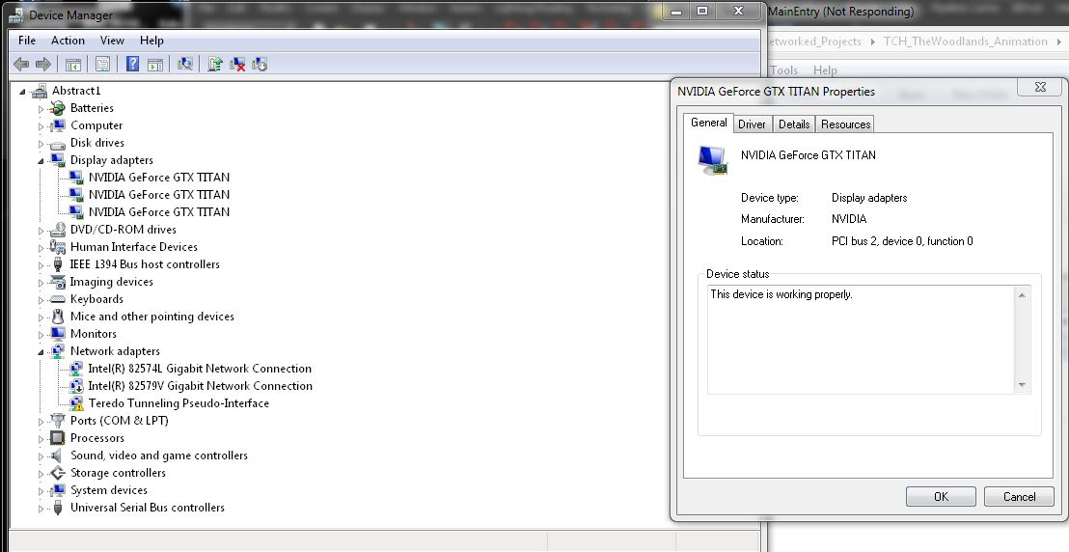Select the Display adapters label
Image resolution: width=1069 pixels, height=552 pixels.
112,159
